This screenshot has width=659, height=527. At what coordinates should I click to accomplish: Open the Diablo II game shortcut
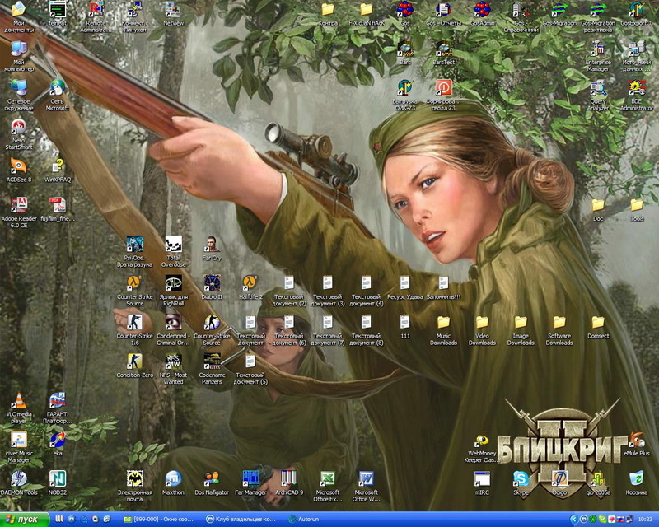tap(212, 282)
